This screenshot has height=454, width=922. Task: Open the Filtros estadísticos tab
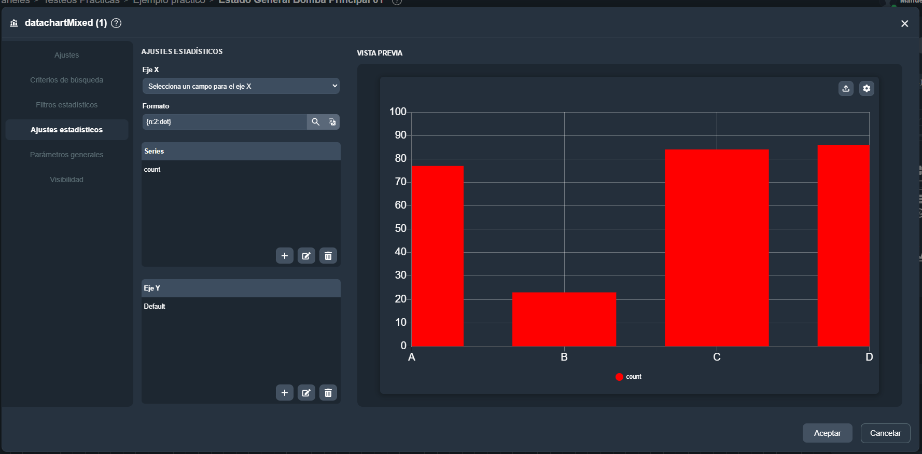(66, 105)
